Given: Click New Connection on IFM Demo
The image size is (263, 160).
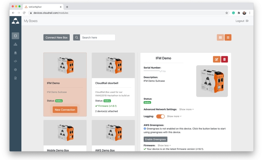Looking at the screenshot, I should coord(65,110).
